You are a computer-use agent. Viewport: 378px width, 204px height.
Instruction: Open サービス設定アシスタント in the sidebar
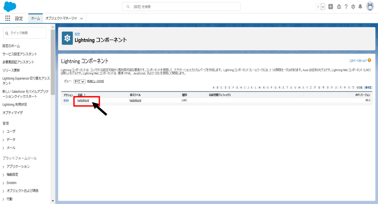(x=20, y=54)
